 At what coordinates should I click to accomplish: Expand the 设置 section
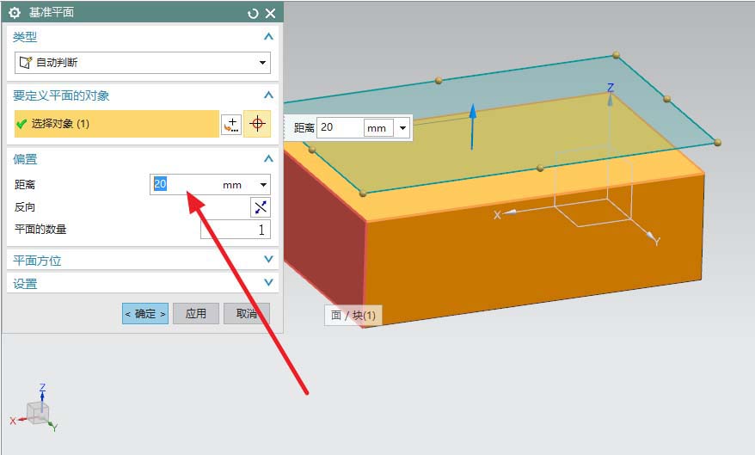pos(268,282)
